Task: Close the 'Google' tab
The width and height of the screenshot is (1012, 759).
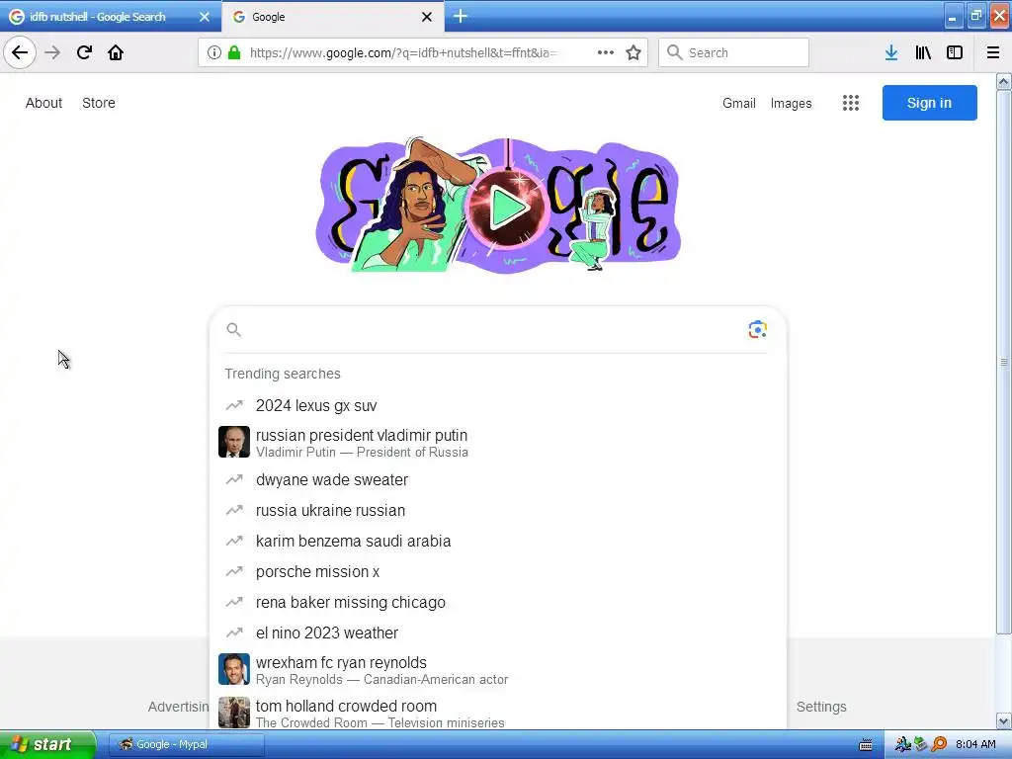Action: point(427,17)
